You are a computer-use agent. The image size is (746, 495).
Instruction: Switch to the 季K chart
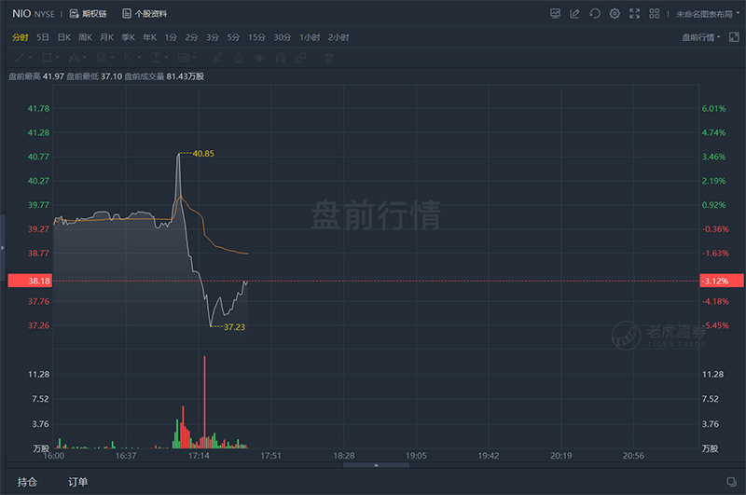click(129, 37)
